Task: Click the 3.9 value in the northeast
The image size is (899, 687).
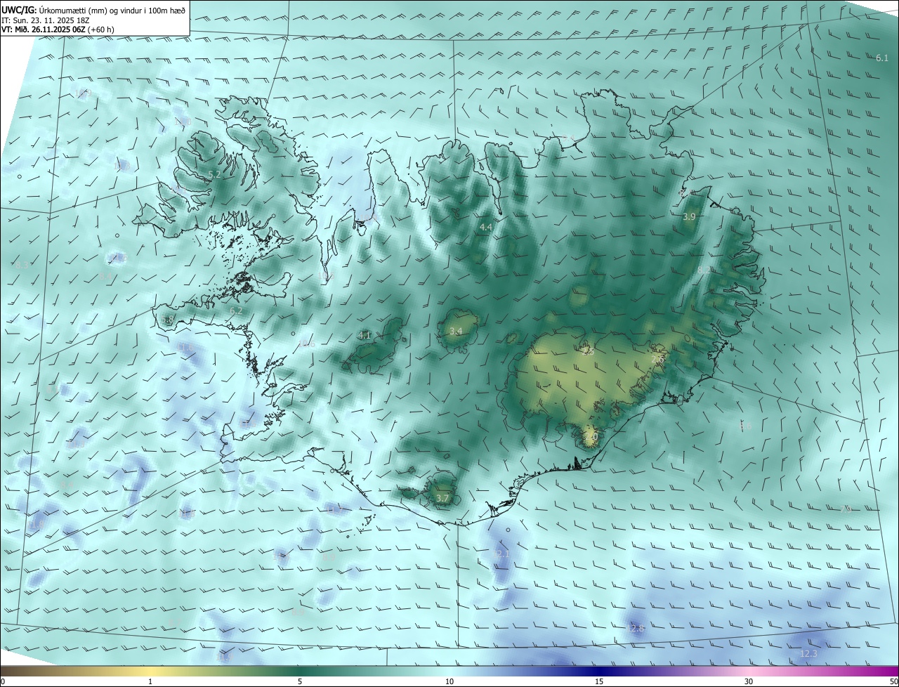Action: (689, 217)
